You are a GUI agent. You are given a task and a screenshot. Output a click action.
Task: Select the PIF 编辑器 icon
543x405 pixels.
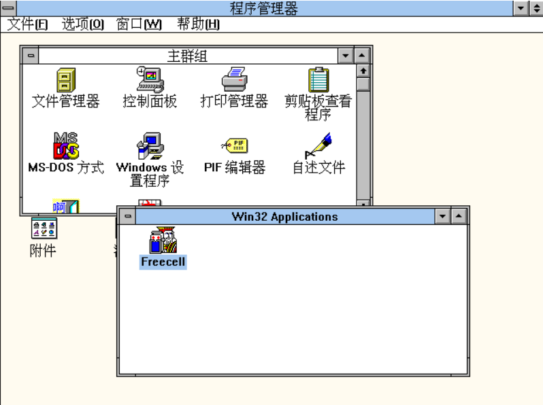click(x=234, y=145)
